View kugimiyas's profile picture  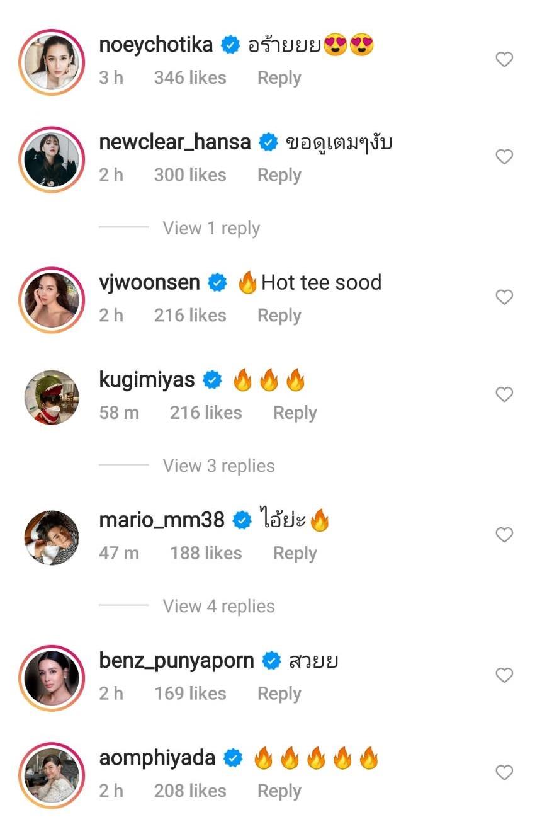click(52, 397)
